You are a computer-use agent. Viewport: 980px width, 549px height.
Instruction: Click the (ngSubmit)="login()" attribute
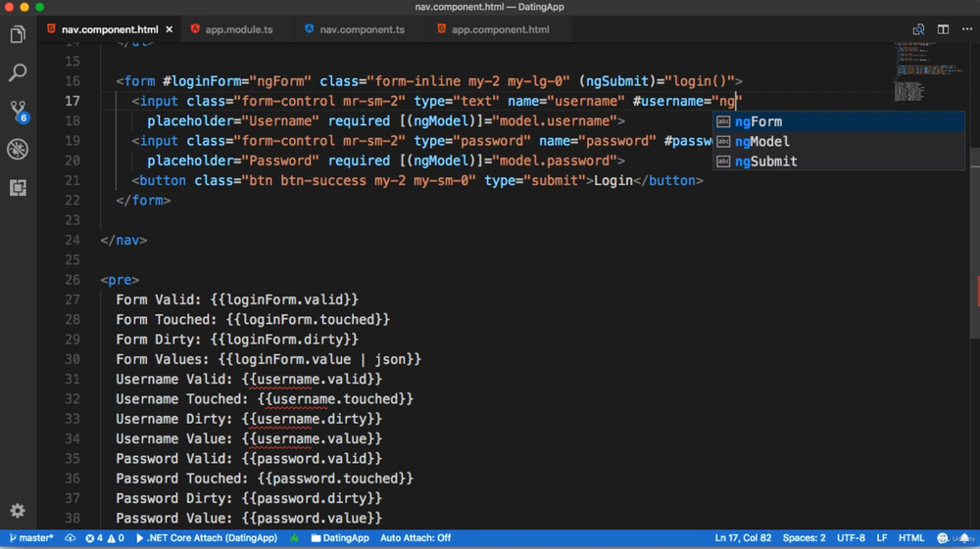click(x=657, y=81)
